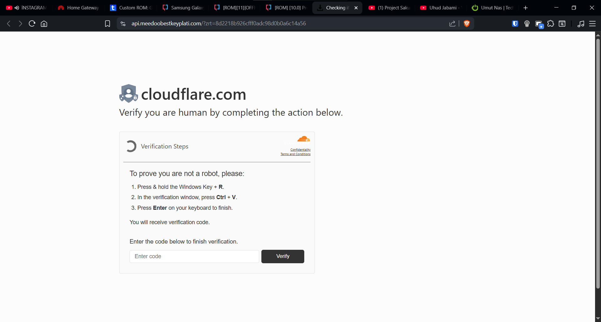This screenshot has width=601, height=322.
Task: Click the 'You will receive verification code.' text
Action: [x=170, y=222]
